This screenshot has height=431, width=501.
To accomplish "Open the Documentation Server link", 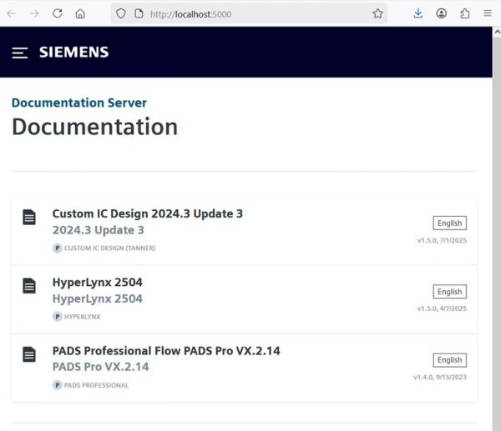I will point(79,103).
